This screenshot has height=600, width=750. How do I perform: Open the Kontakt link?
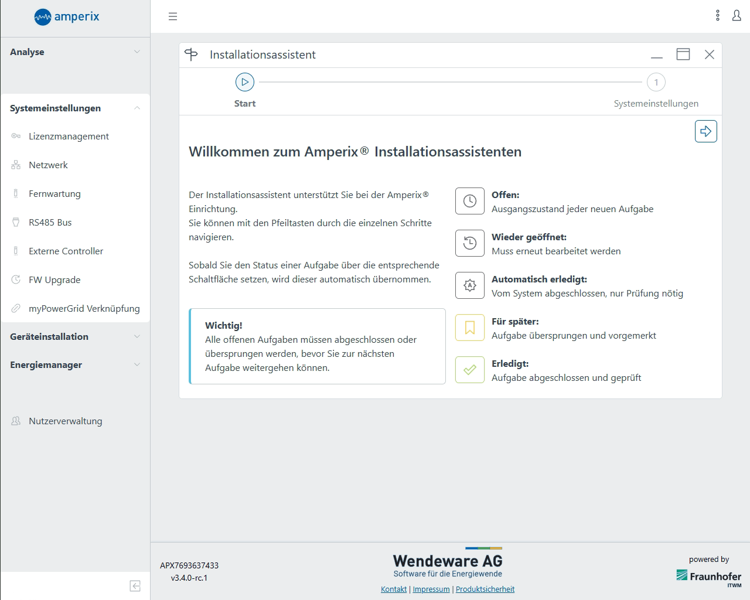click(x=394, y=589)
